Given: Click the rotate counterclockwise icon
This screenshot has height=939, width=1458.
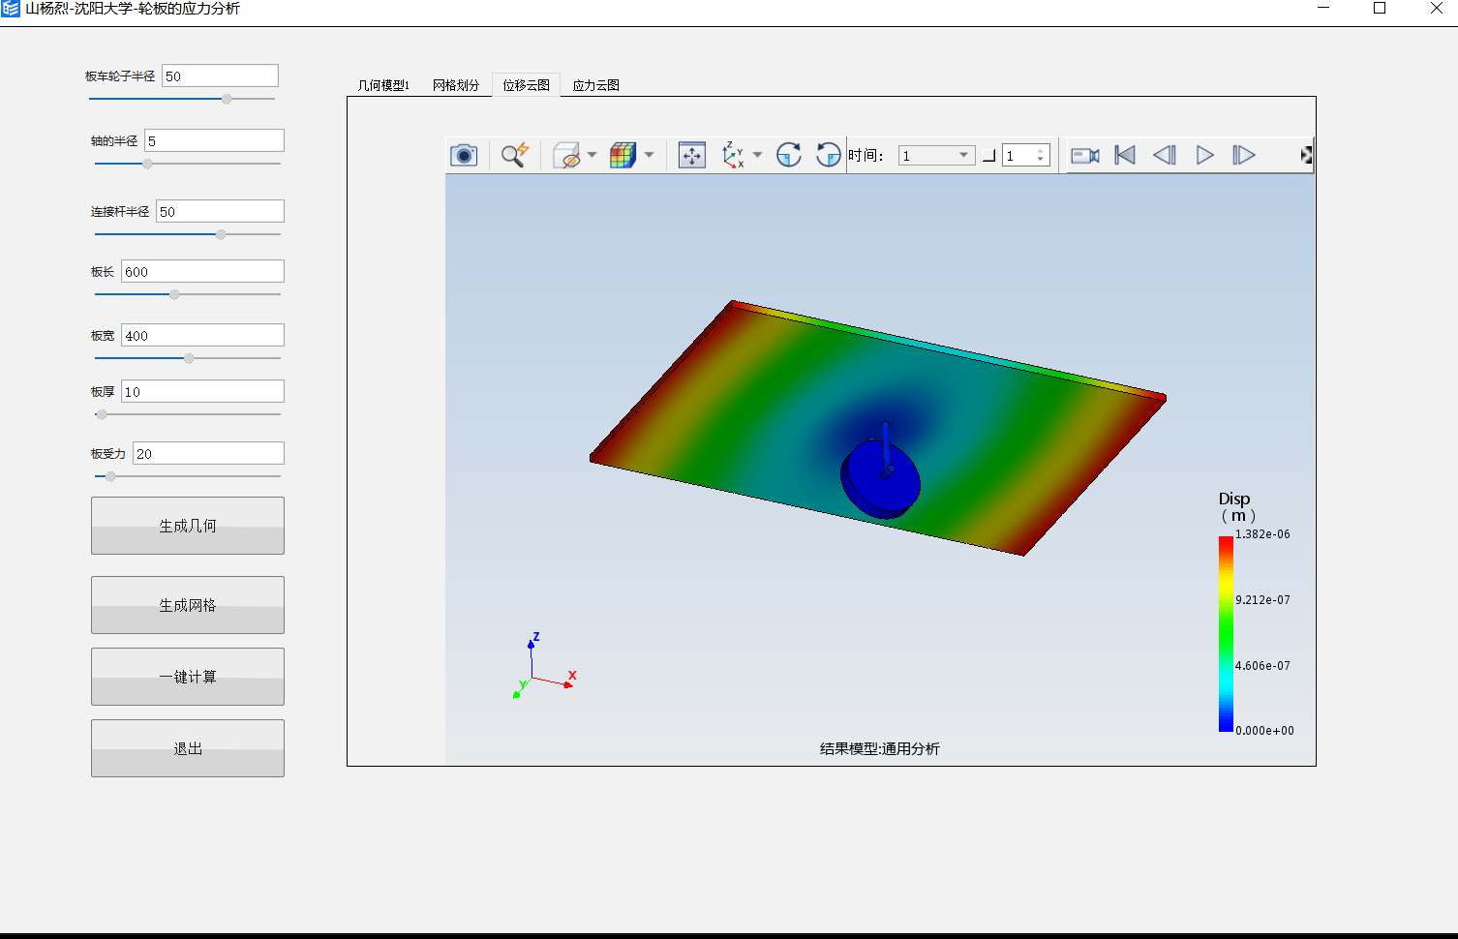Looking at the screenshot, I should 828,155.
